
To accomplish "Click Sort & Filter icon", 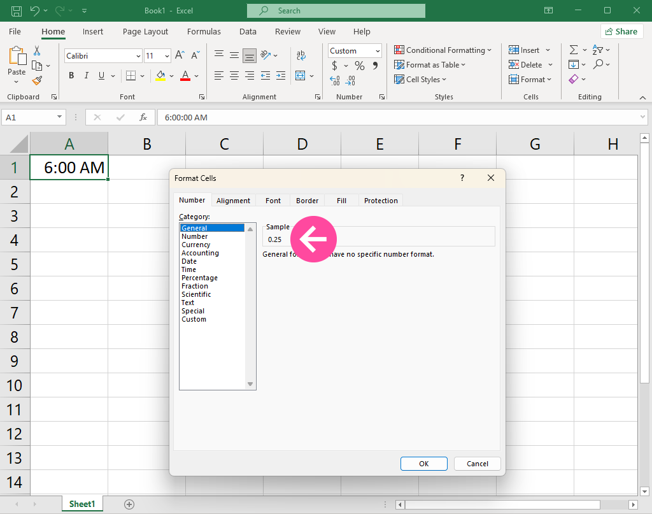I will pyautogui.click(x=597, y=50).
